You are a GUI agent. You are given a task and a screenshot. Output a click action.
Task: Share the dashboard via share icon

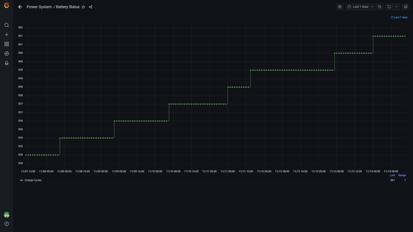pyautogui.click(x=90, y=7)
